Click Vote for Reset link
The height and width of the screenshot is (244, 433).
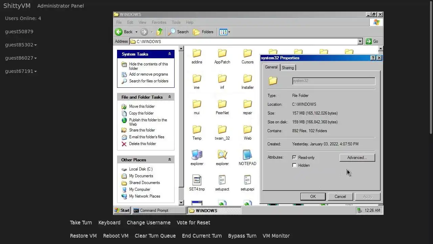pos(193,223)
